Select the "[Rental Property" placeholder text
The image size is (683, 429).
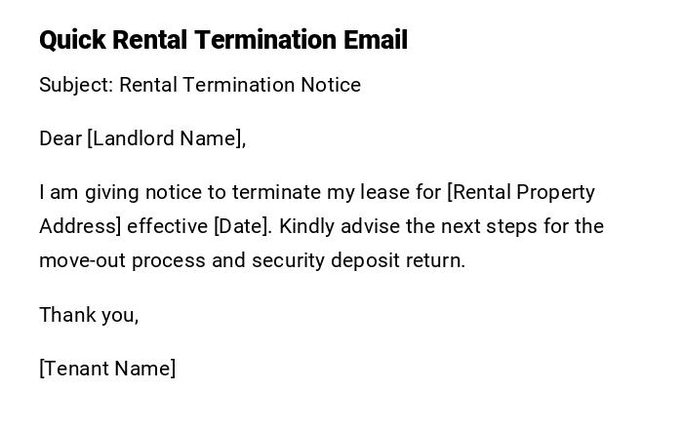pyautogui.click(x=521, y=192)
